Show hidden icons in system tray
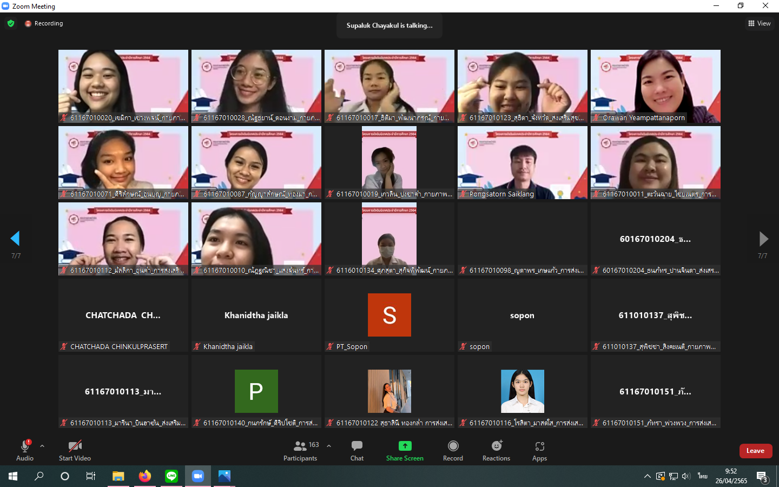The width and height of the screenshot is (779, 487). pyautogui.click(x=647, y=476)
